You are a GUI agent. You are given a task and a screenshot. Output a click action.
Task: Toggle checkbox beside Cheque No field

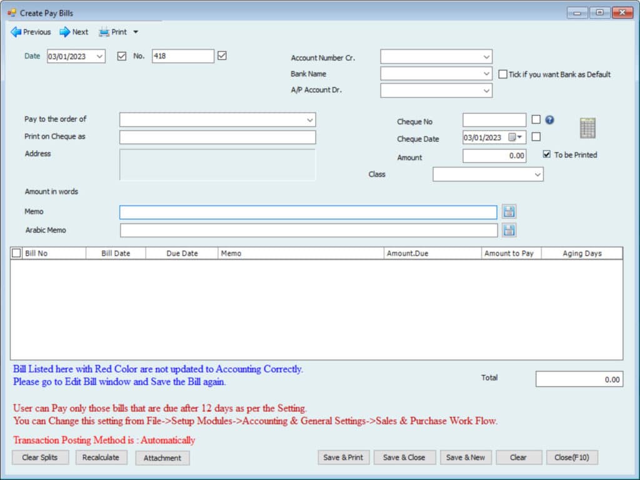[536, 120]
